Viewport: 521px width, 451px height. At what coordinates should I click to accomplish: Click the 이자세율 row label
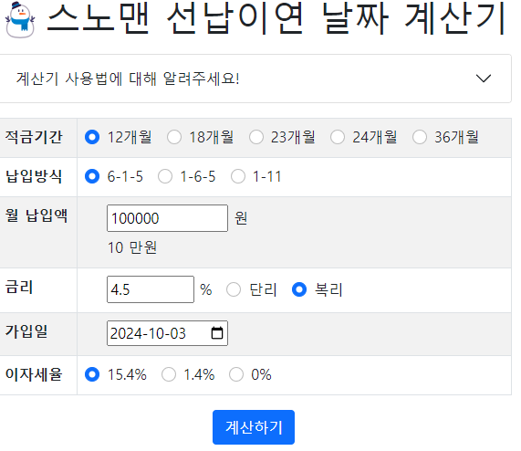click(34, 374)
